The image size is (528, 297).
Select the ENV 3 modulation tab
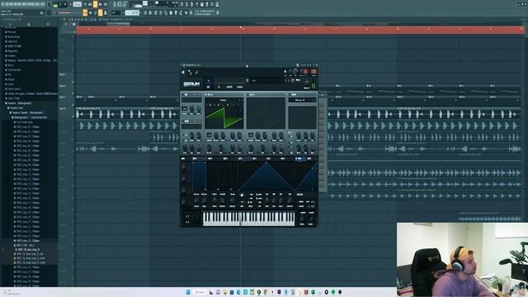pos(225,158)
